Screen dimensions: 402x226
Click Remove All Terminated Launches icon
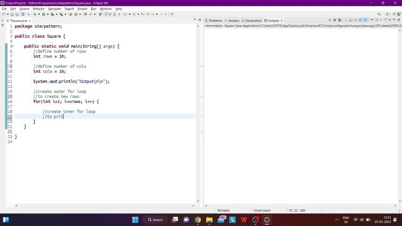pos(339,20)
